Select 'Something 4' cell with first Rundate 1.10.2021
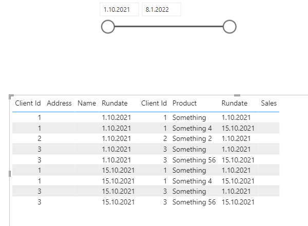308x226 pixels. [192, 128]
